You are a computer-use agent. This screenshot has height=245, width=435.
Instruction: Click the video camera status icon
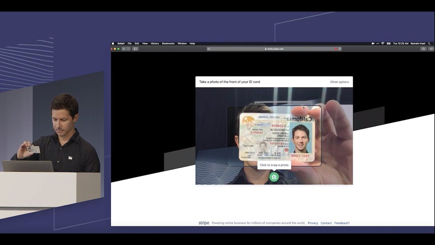click(373, 43)
